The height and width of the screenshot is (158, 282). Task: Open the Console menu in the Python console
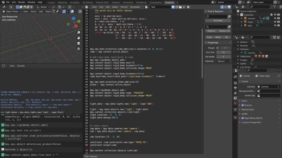coord(21,66)
